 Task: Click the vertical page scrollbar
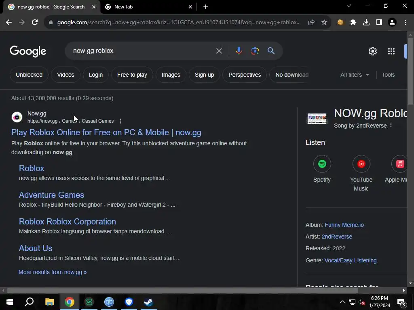[x=410, y=71]
